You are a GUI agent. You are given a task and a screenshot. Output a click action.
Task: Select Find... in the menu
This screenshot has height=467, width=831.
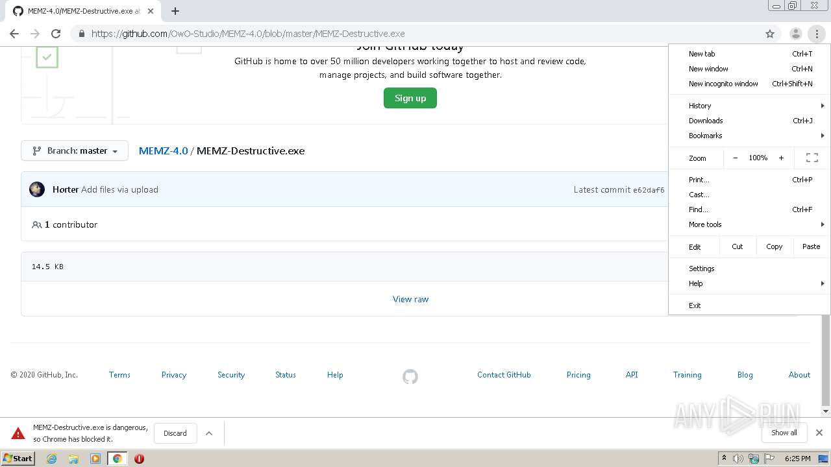pos(750,210)
